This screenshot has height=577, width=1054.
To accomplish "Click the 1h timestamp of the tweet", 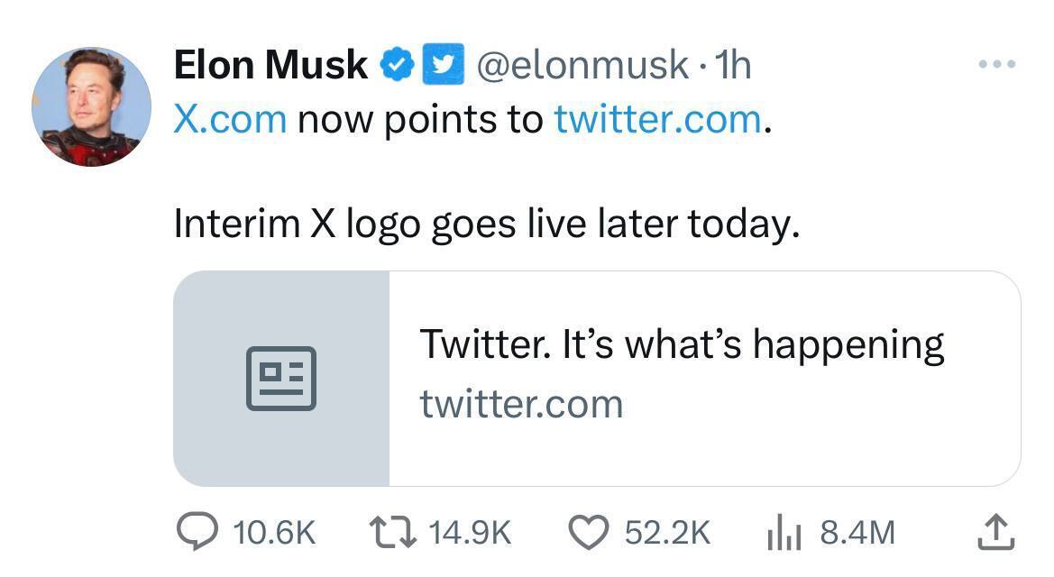I will pos(730,66).
